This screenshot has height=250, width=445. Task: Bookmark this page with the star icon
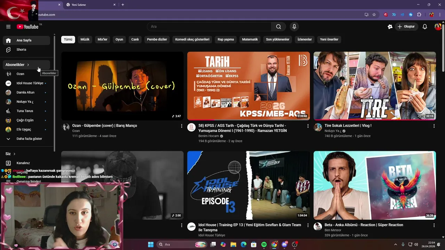(x=374, y=15)
